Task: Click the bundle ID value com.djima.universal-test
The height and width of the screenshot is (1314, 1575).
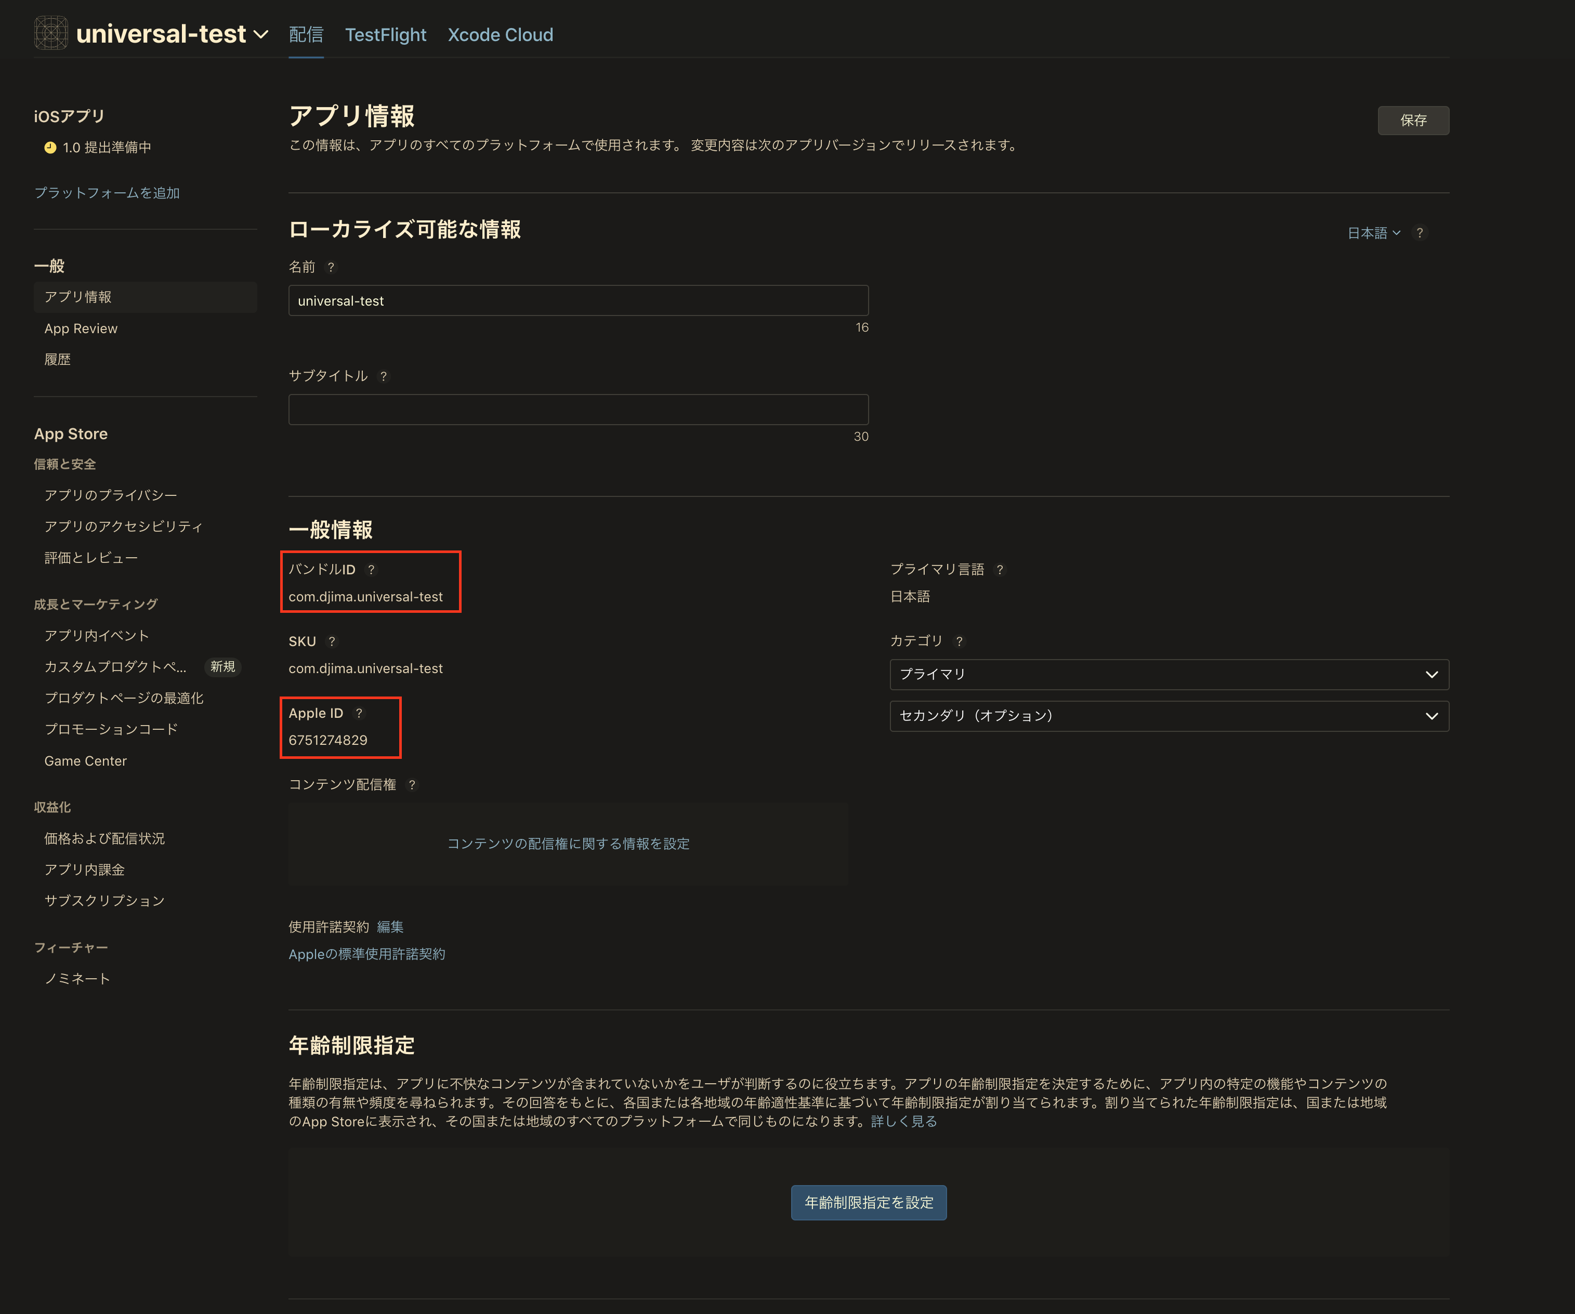Action: (x=365, y=596)
